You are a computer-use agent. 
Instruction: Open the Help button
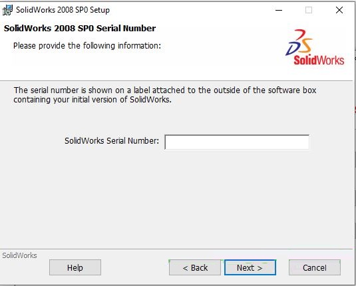tap(75, 267)
